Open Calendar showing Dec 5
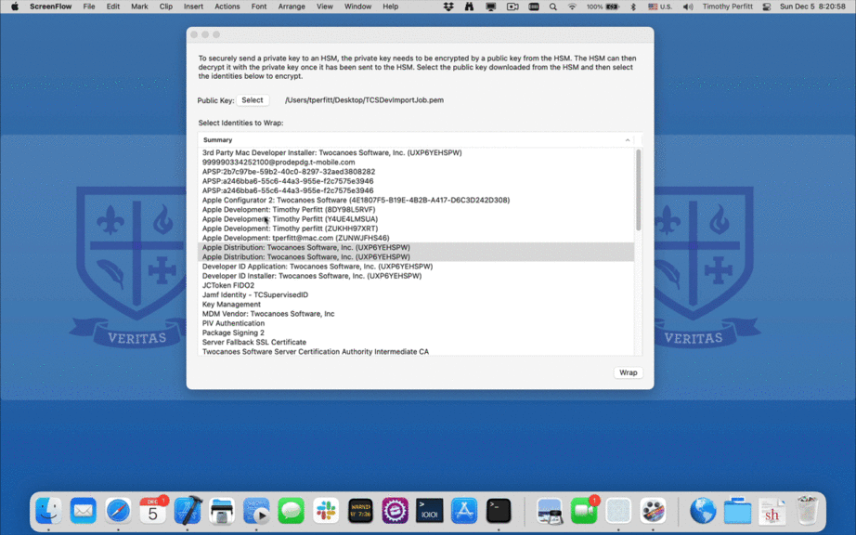The height and width of the screenshot is (535, 856). pyautogui.click(x=153, y=511)
